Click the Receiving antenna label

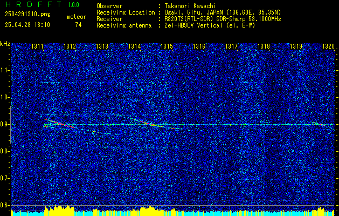pyautogui.click(x=124, y=25)
